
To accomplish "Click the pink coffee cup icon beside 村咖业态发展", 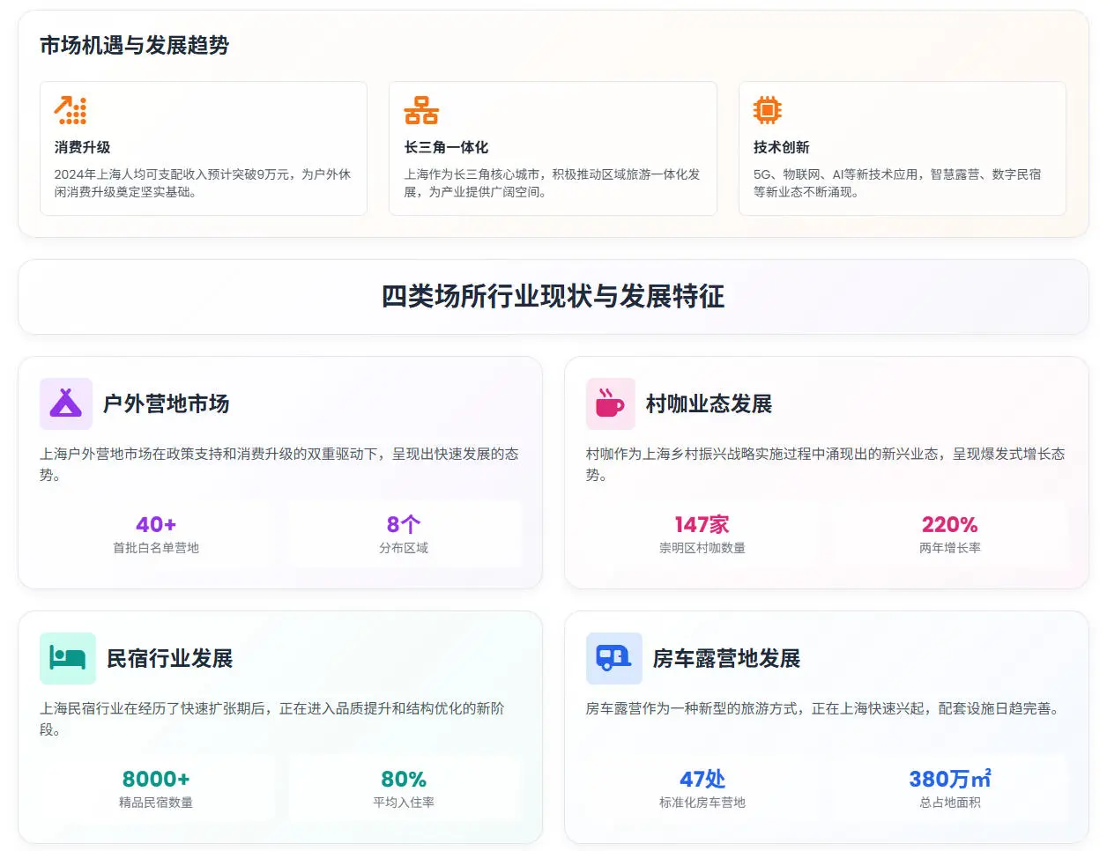I will [611, 403].
